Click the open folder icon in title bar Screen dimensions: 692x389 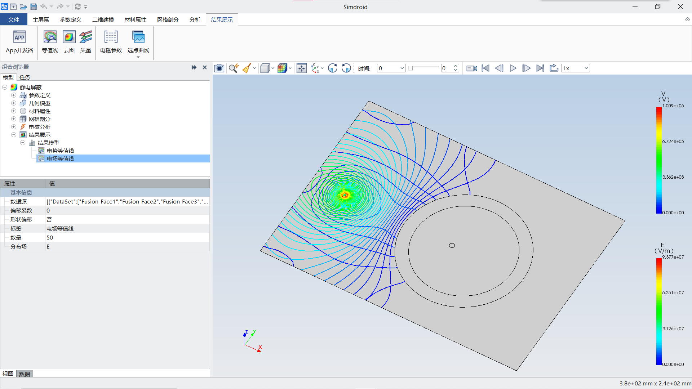pyautogui.click(x=23, y=6)
